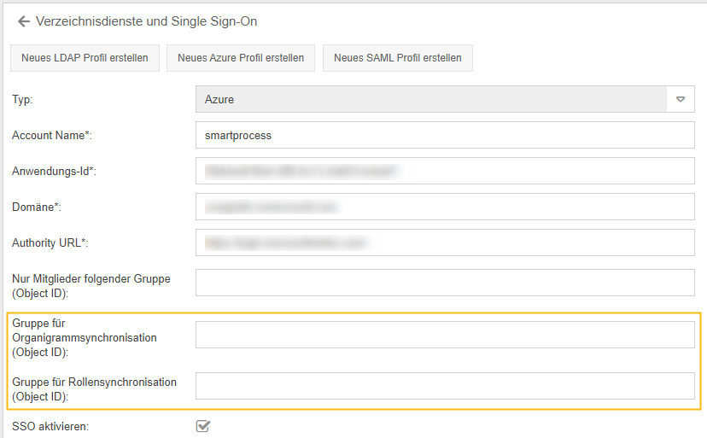The image size is (707, 438).
Task: Click the Authority URL input box
Action: [x=445, y=242]
